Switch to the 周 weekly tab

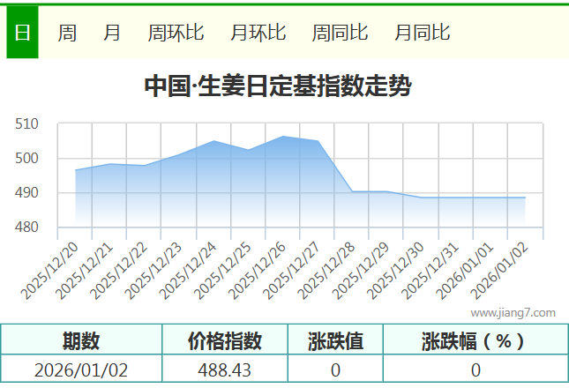point(67,34)
